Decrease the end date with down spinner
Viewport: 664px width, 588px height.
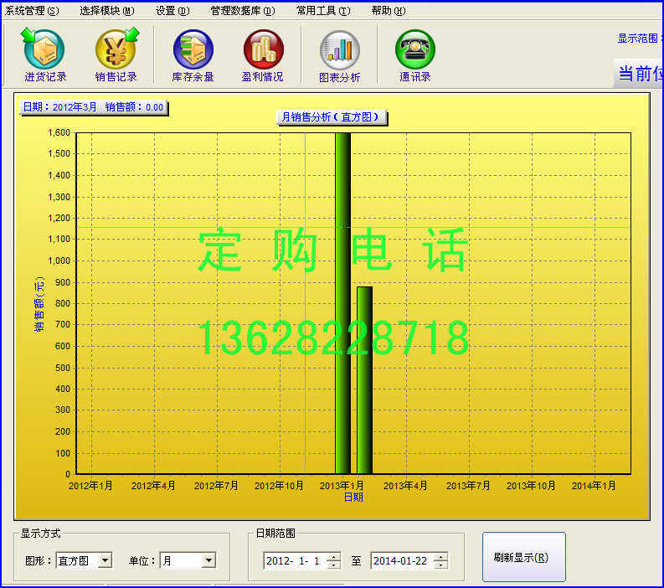[x=440, y=565]
